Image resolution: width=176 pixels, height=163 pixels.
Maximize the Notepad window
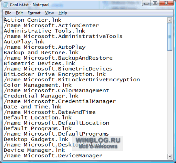tap(155, 3)
